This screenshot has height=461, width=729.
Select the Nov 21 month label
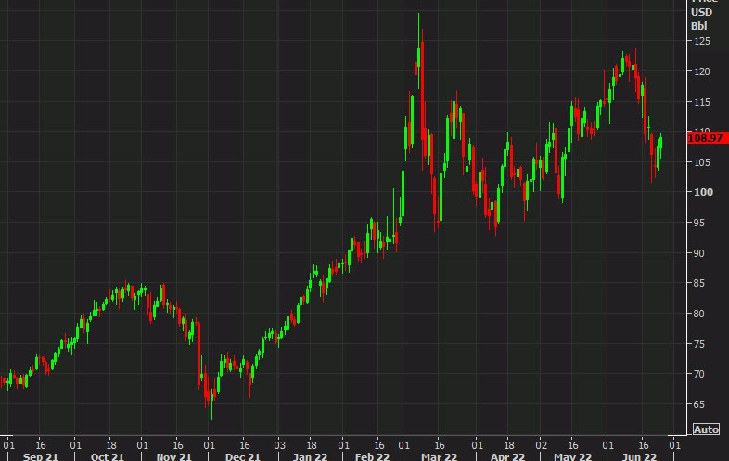(x=173, y=456)
